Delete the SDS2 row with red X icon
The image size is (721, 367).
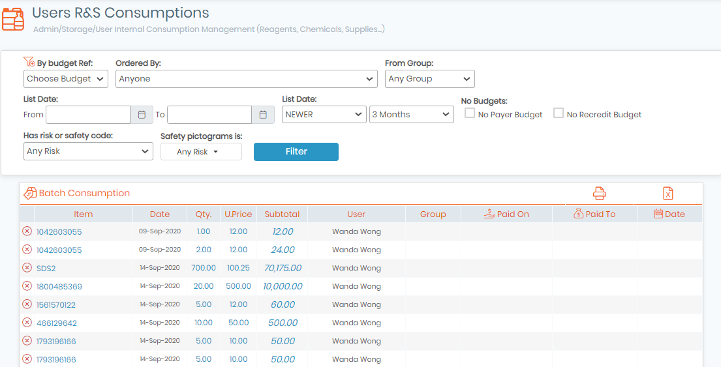27,268
